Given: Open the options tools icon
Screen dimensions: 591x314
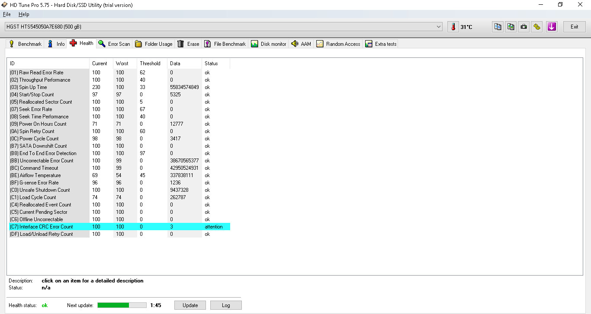Looking at the screenshot, I should coord(537,27).
